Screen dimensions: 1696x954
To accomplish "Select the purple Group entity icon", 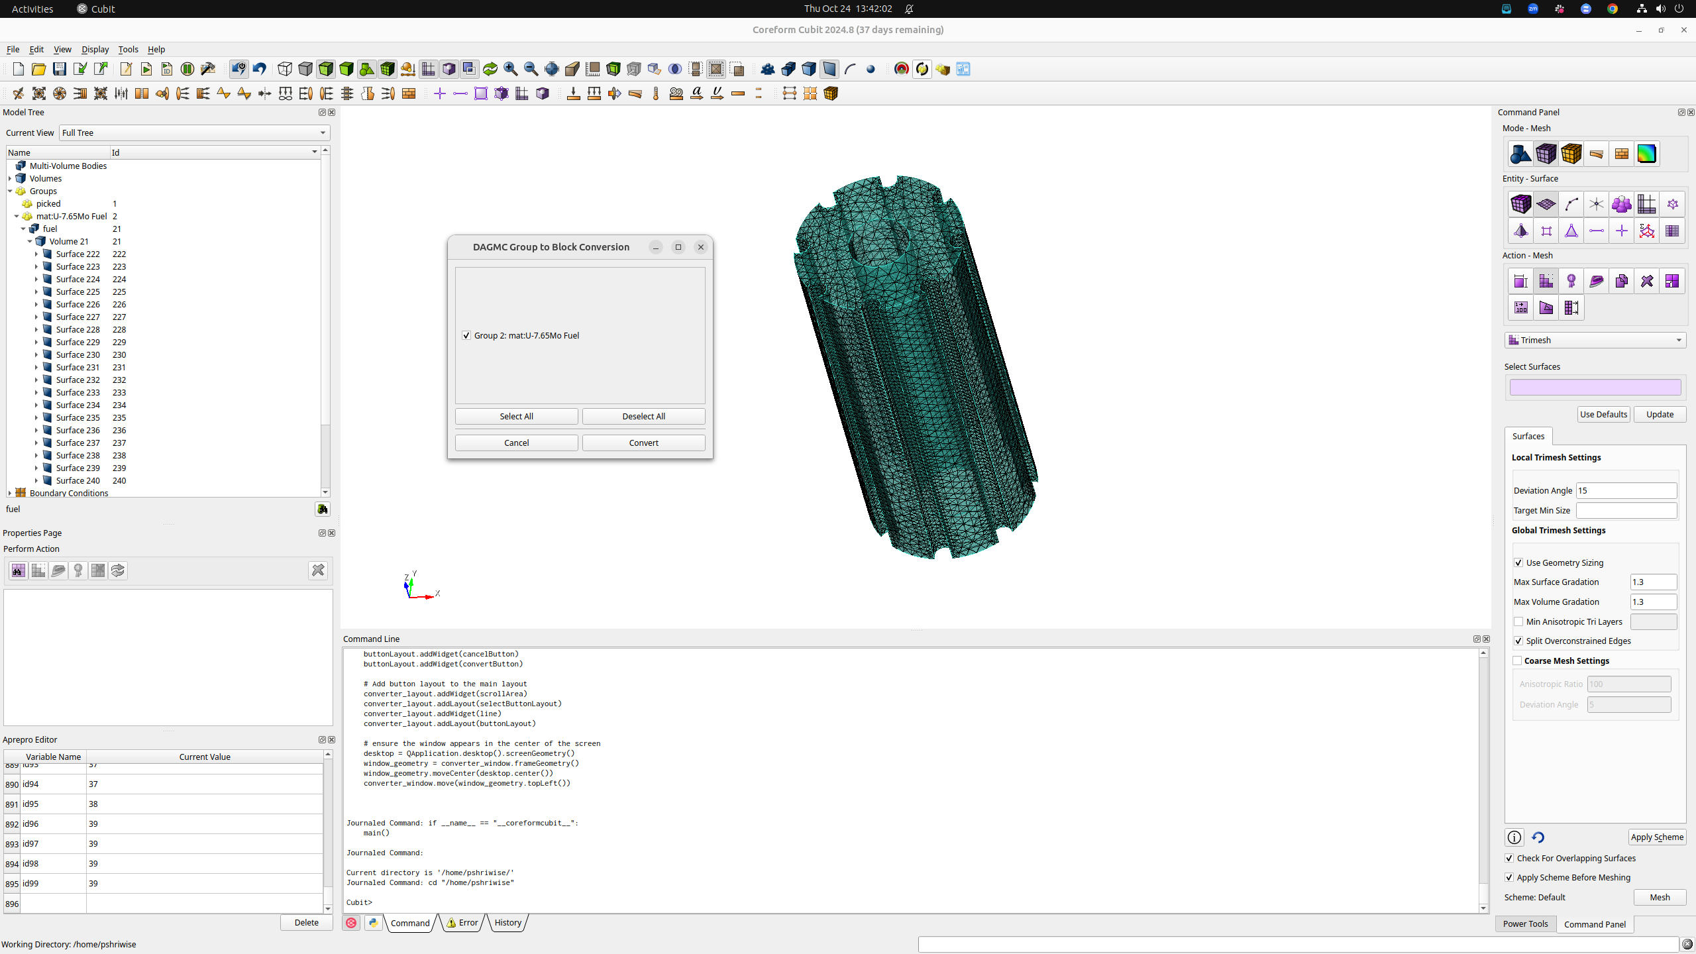I will (1621, 204).
